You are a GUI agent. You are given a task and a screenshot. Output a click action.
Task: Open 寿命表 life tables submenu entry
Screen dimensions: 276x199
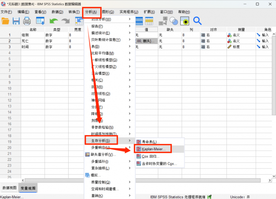(160, 142)
